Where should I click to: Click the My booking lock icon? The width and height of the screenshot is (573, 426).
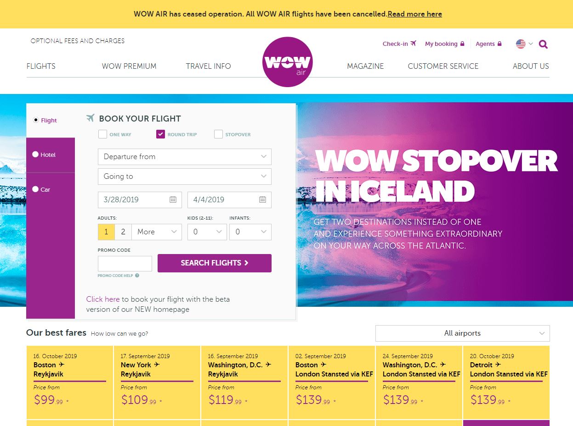(x=462, y=44)
